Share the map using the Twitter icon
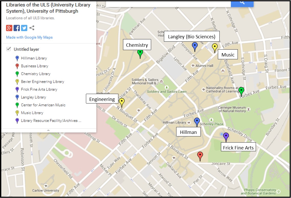 pos(24,28)
